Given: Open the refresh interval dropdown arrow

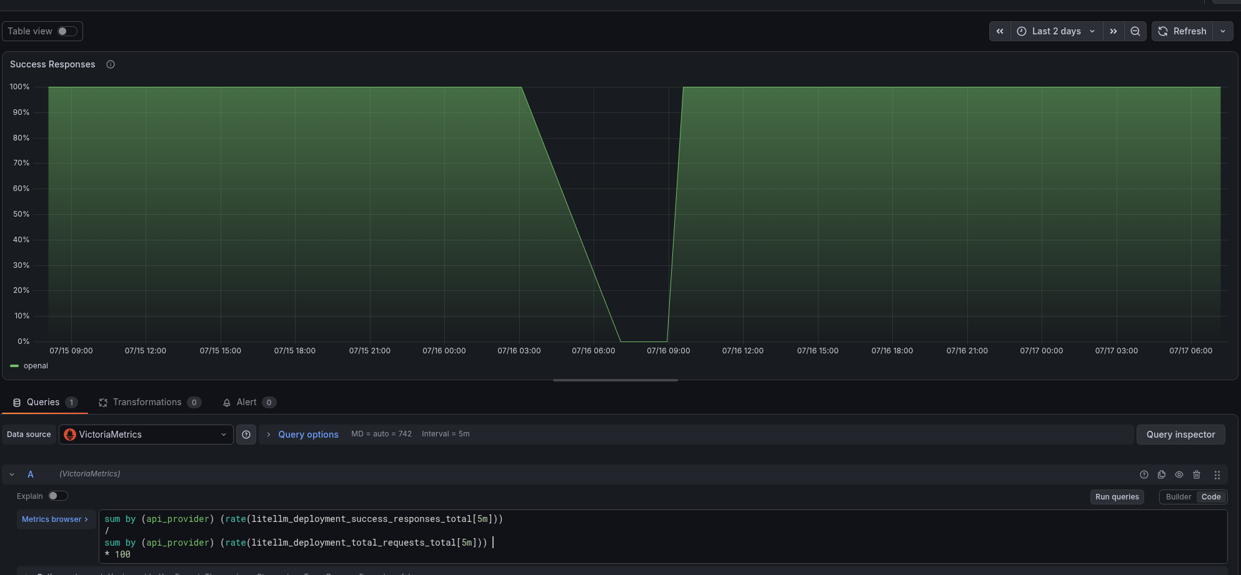Looking at the screenshot, I should tap(1223, 31).
